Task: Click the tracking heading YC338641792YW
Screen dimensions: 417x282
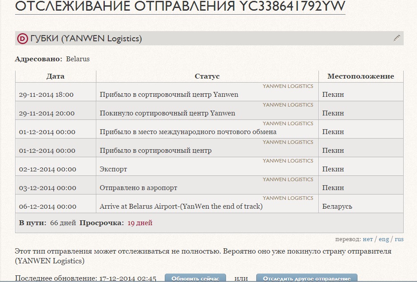Action: (180, 7)
